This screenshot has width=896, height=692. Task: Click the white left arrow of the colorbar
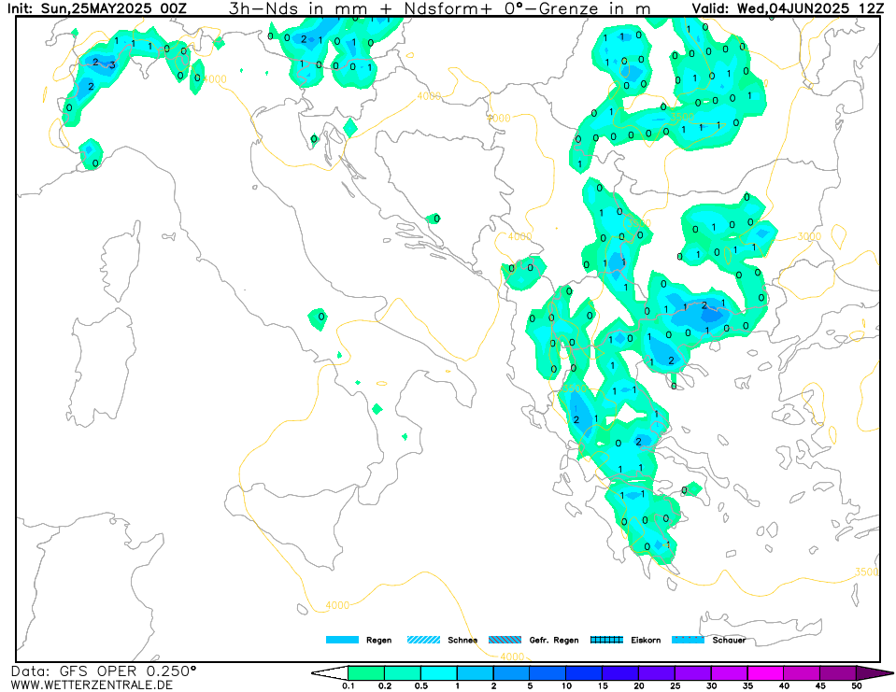pos(331,672)
